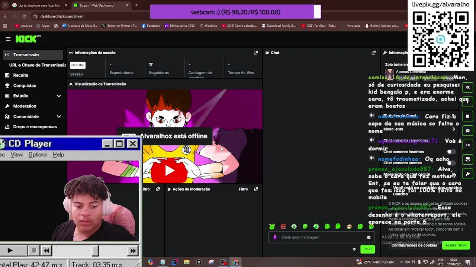Screen dimensions: 476x267
Task: Open chat settings gear icon
Action: coord(354,249)
